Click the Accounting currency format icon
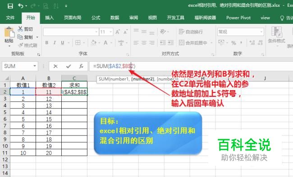The image size is (293, 177). tap(221, 42)
